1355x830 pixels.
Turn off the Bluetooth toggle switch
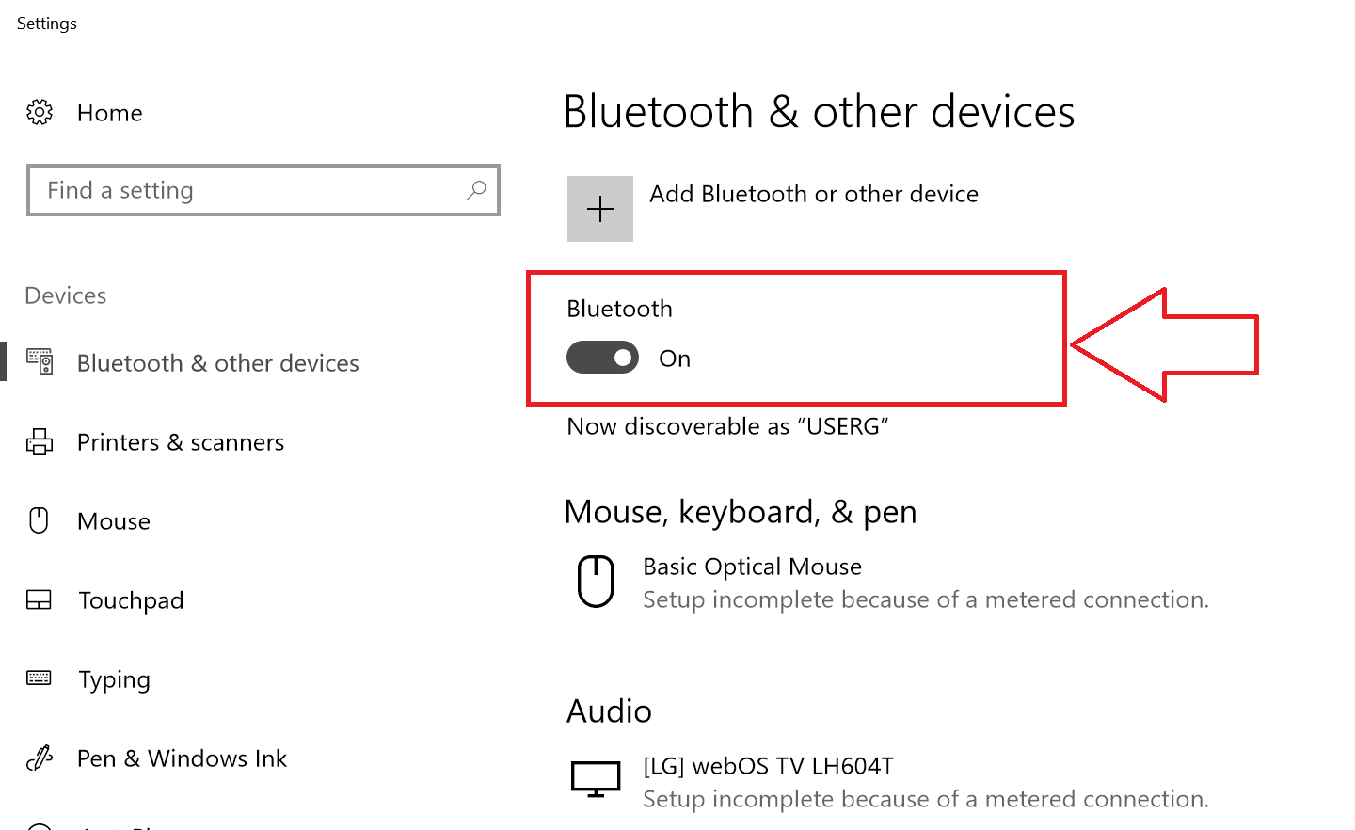pos(602,358)
